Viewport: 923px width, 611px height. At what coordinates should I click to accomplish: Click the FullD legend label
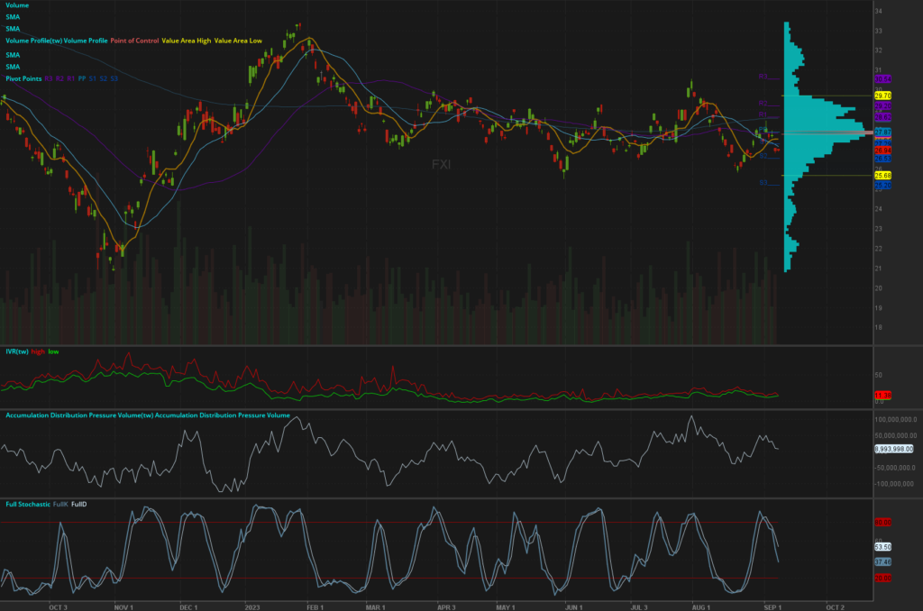coord(78,504)
